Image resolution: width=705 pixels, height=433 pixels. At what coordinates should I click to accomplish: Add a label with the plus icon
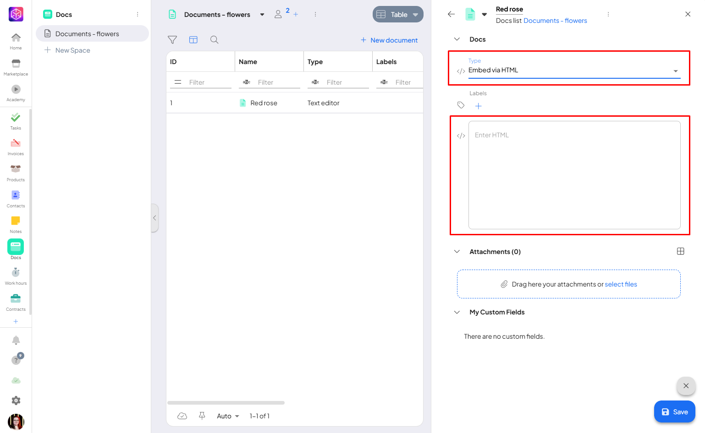[478, 106]
